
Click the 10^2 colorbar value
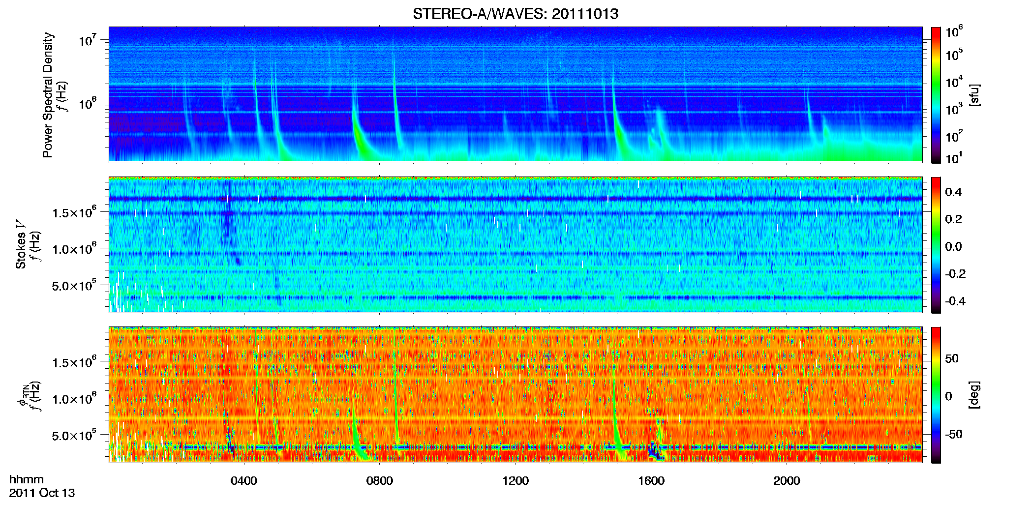[954, 136]
